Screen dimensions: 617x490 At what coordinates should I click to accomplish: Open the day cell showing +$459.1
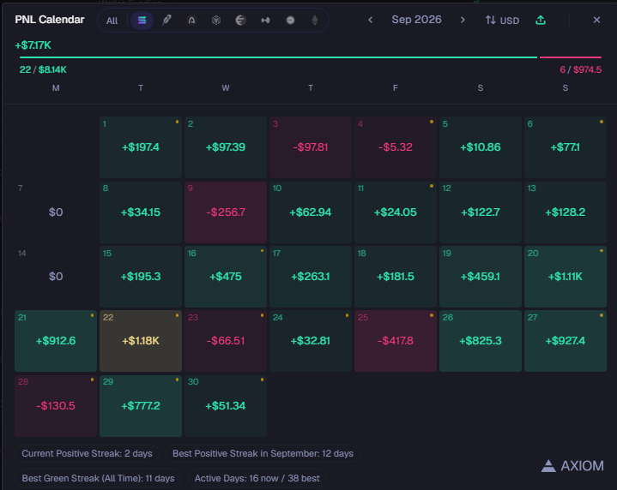481,277
